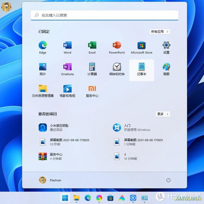Launch PowerPoint from pinned apps
Screen dimensions: 204x204
coord(117,47)
